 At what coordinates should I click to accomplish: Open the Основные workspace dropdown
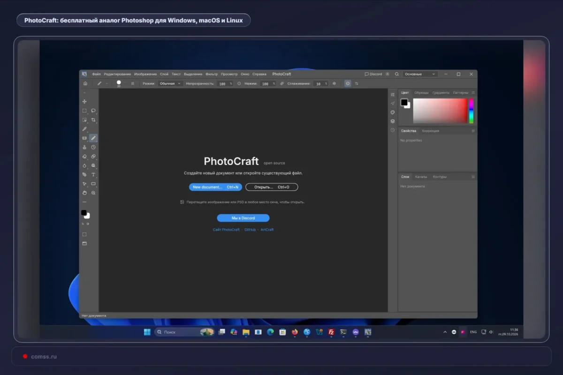(x=420, y=74)
